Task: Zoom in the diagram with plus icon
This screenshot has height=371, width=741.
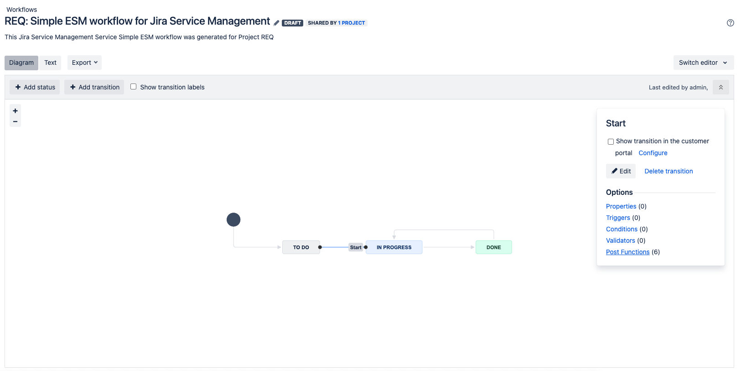Action: (15, 111)
